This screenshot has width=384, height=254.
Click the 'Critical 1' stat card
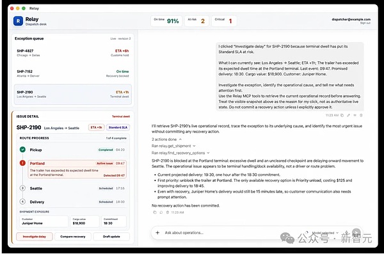click(x=223, y=21)
